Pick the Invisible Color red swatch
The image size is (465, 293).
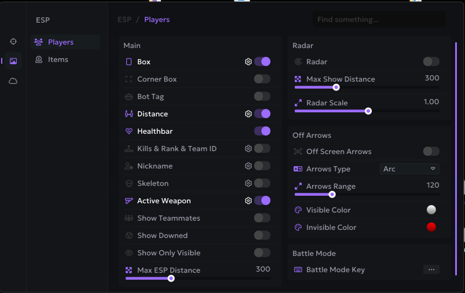pyautogui.click(x=431, y=227)
